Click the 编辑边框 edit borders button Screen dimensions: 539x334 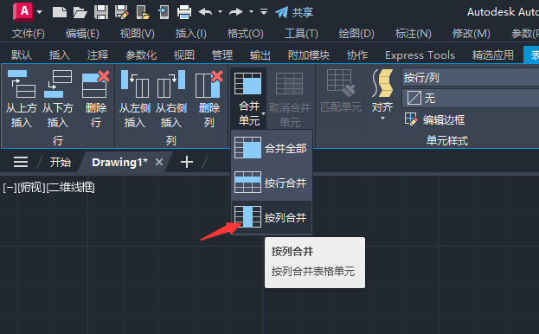click(x=434, y=119)
